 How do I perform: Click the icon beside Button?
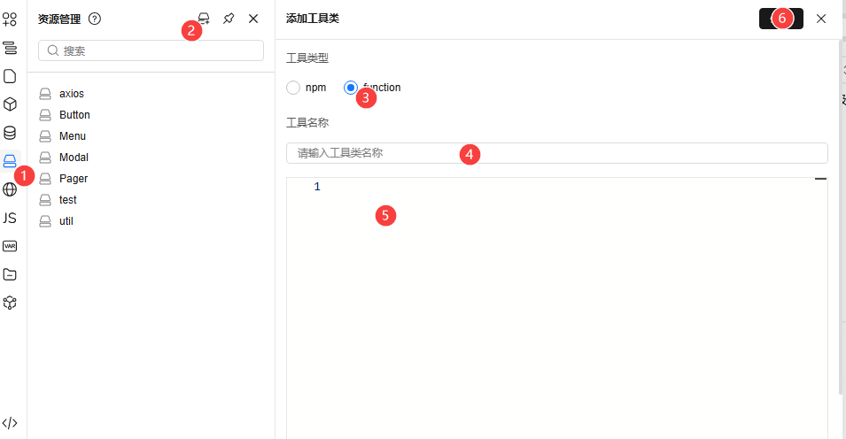click(45, 115)
